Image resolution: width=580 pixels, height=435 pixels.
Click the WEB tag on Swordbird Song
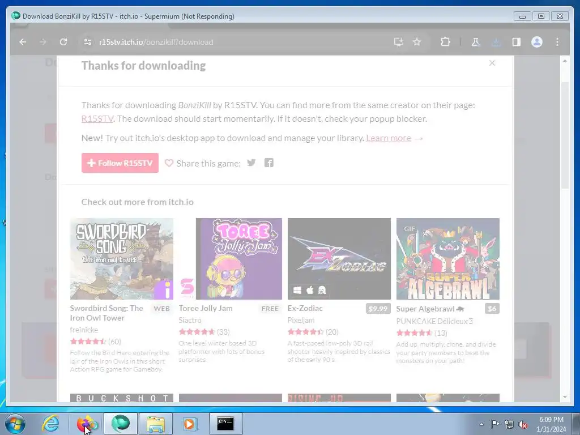coord(161,309)
